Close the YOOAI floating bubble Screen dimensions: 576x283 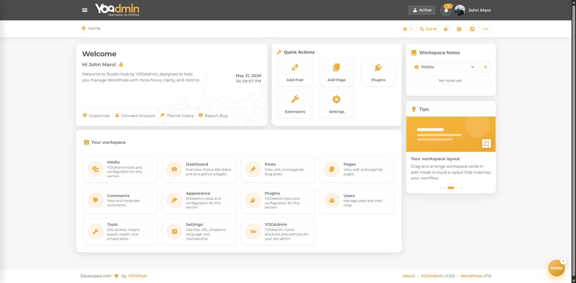click(563, 261)
